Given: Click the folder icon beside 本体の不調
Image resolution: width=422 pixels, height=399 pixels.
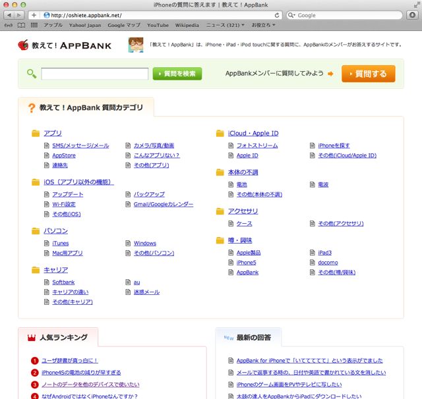Looking at the screenshot, I should (x=220, y=173).
